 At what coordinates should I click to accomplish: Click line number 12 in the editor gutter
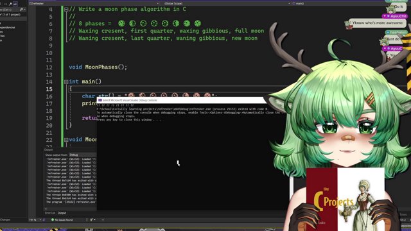[49, 67]
